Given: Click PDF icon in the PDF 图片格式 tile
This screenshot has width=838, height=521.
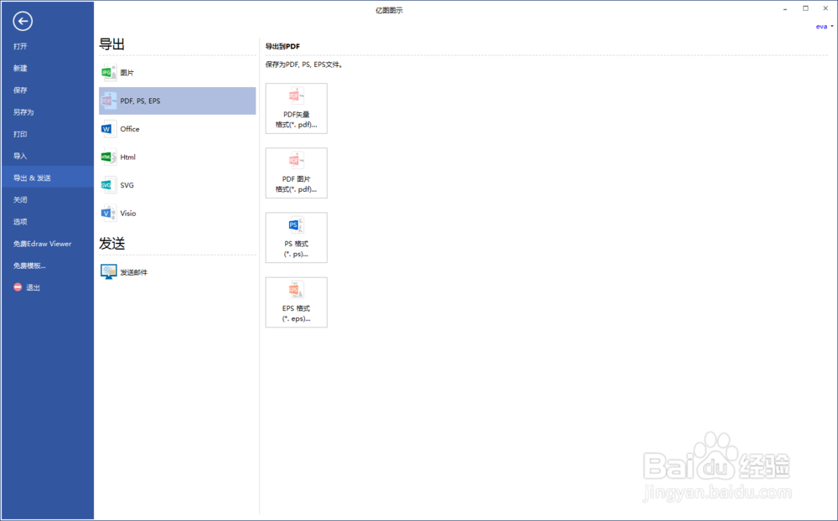Looking at the screenshot, I should [296, 162].
